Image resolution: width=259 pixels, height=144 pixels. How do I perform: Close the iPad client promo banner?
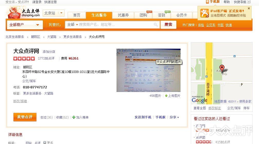click(249, 8)
